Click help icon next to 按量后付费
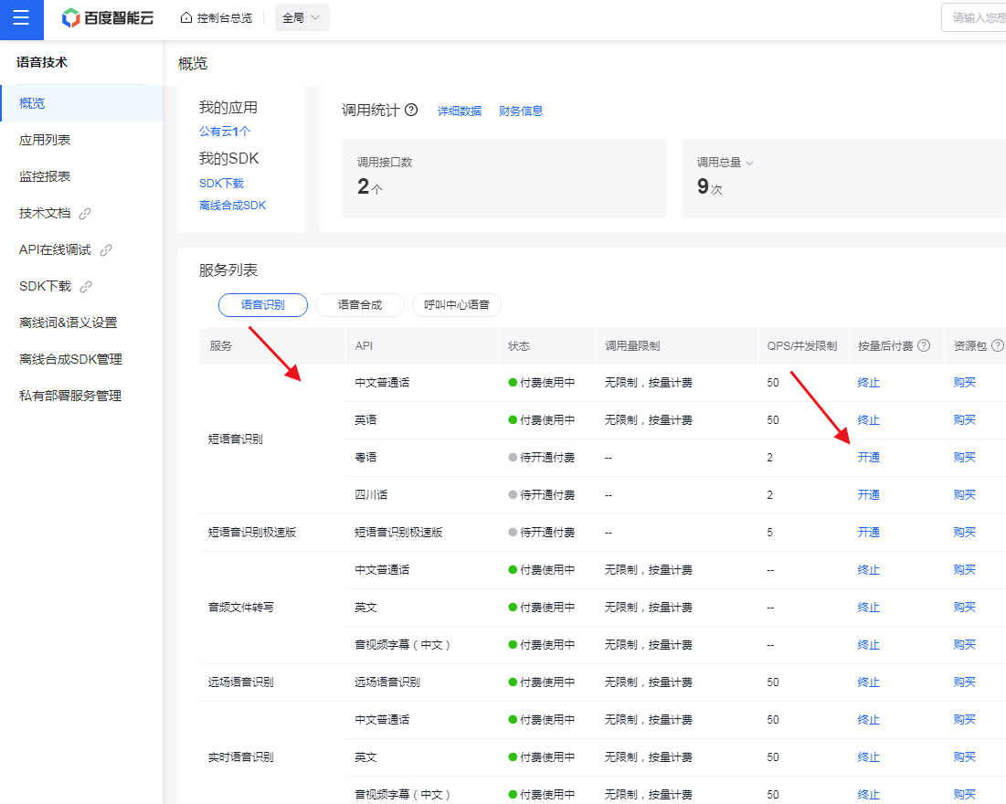Viewport: 1006px width, 804px height. coord(924,346)
